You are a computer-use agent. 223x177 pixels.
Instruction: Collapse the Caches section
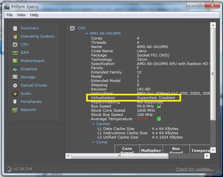(x=93, y=124)
